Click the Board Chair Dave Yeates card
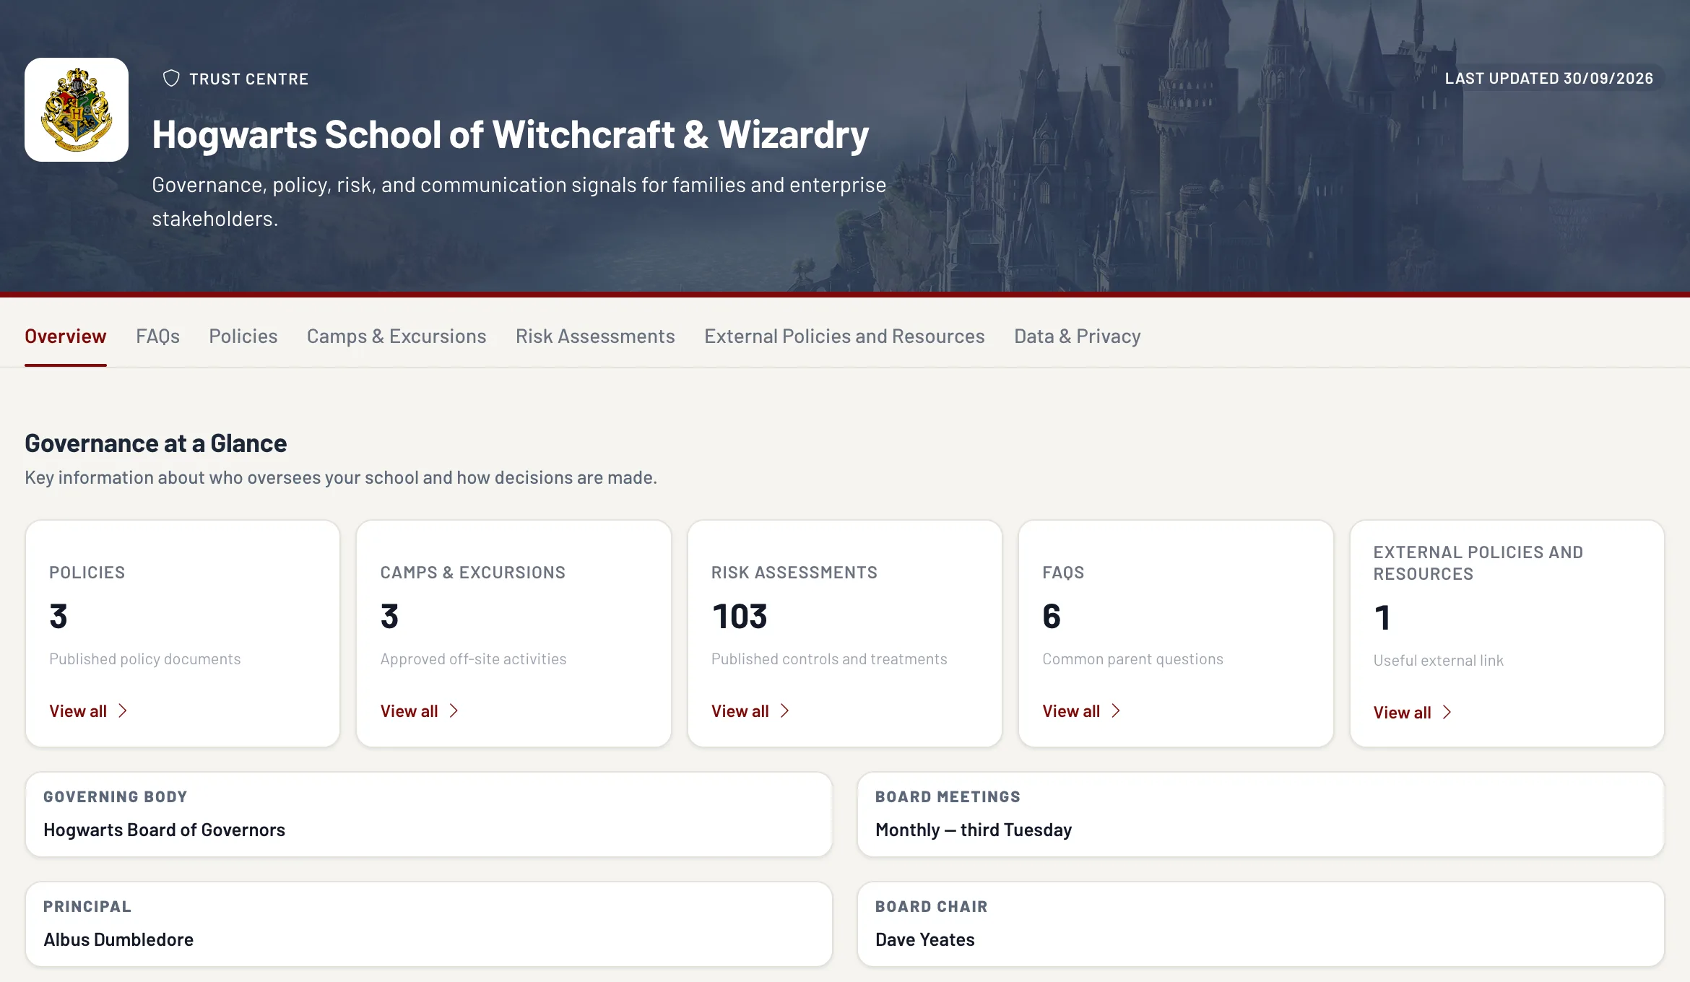 click(x=1261, y=924)
